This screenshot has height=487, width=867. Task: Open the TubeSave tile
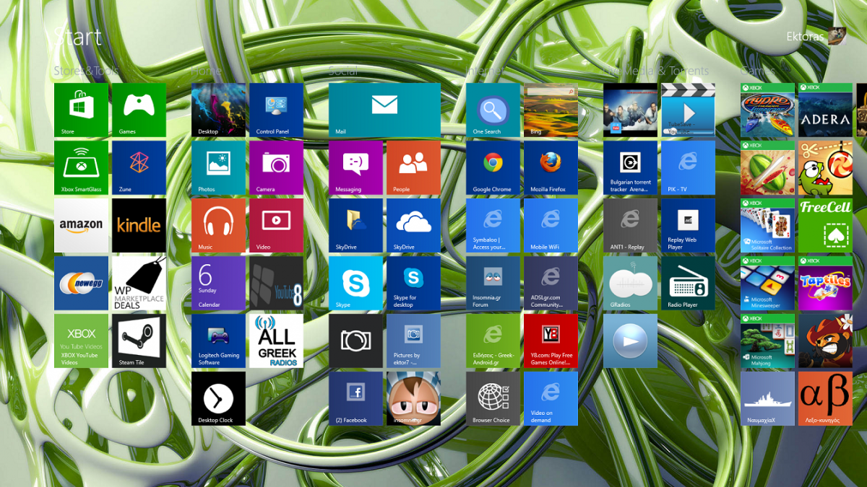[x=688, y=110]
